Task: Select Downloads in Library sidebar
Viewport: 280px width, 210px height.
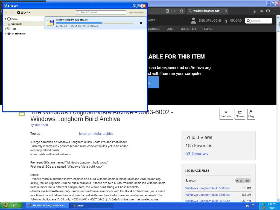Action: (x=16, y=24)
